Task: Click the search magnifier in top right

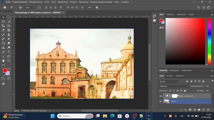Action: coord(198,7)
